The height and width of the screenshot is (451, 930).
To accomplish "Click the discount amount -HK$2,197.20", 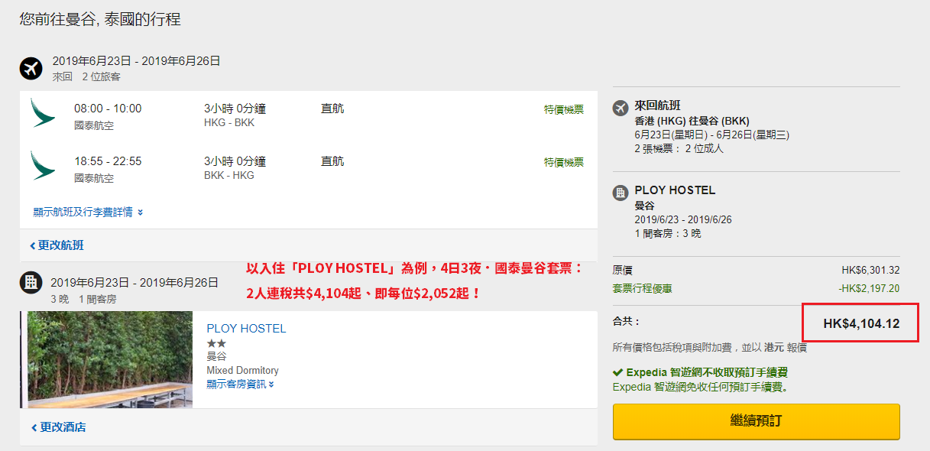I will 869,288.
